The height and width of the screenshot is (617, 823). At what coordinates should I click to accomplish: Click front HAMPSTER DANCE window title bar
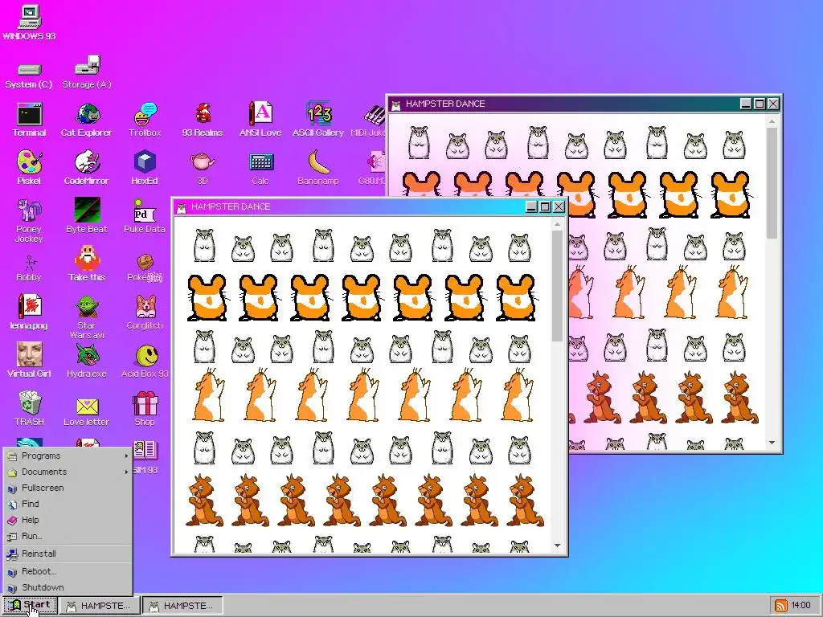coord(370,206)
